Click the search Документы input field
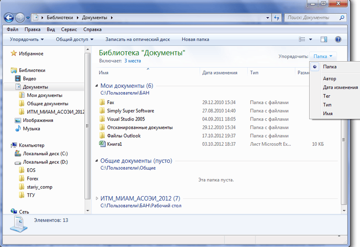The height and width of the screenshot is (247, 360). [313, 18]
